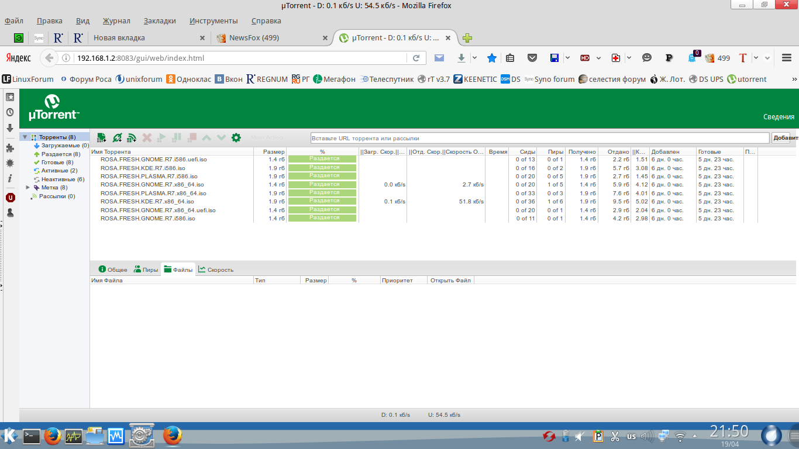Switch to the Общее details tab
The image size is (799, 449).
pyautogui.click(x=113, y=270)
